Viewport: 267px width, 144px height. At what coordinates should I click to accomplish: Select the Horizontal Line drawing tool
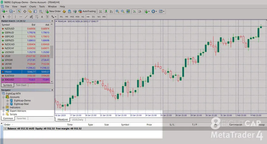point(21,17)
